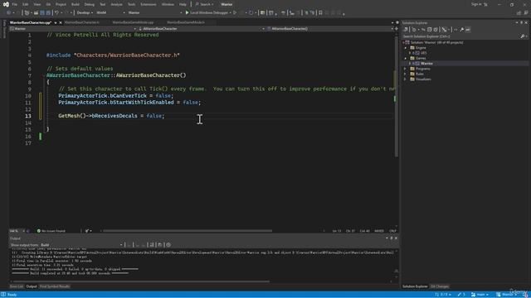
Task: Close the WarriorBaseCharacter.cpp tab
Action: [61, 22]
